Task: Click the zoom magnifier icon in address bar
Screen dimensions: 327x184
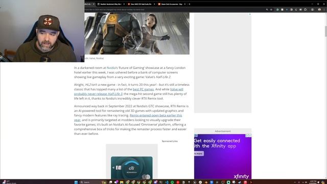Action: pyautogui.click(x=267, y=10)
